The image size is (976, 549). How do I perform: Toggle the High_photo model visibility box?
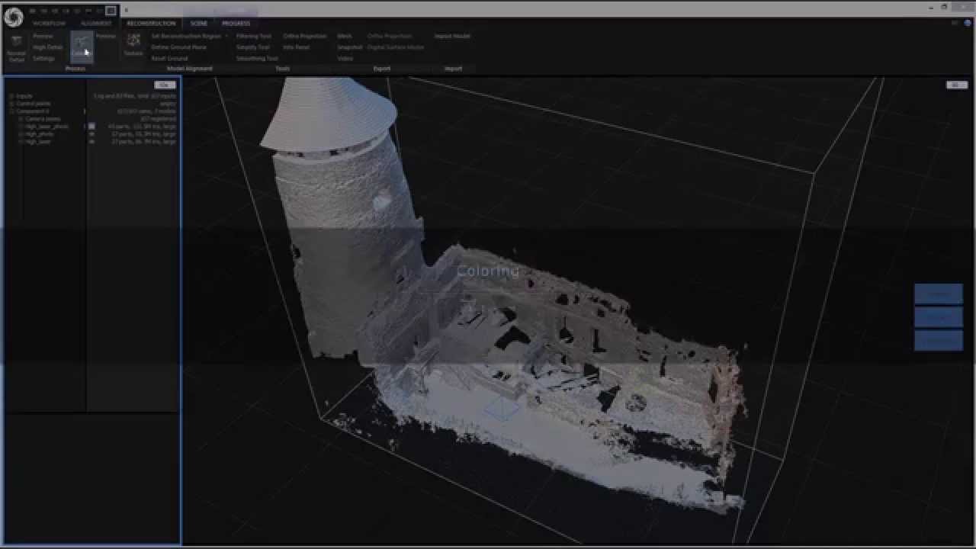(91, 134)
